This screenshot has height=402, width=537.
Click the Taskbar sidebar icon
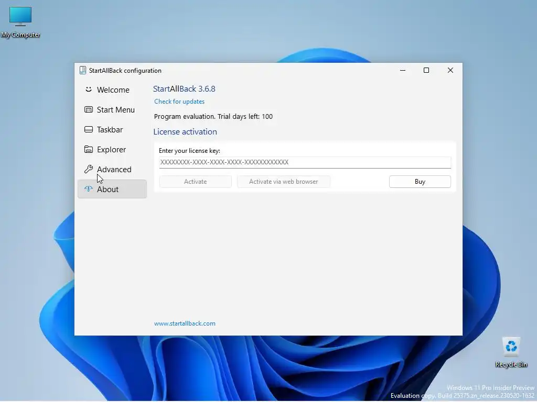click(88, 129)
